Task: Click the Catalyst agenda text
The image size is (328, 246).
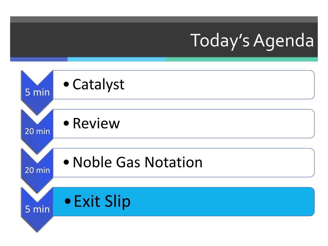Action: pos(99,85)
